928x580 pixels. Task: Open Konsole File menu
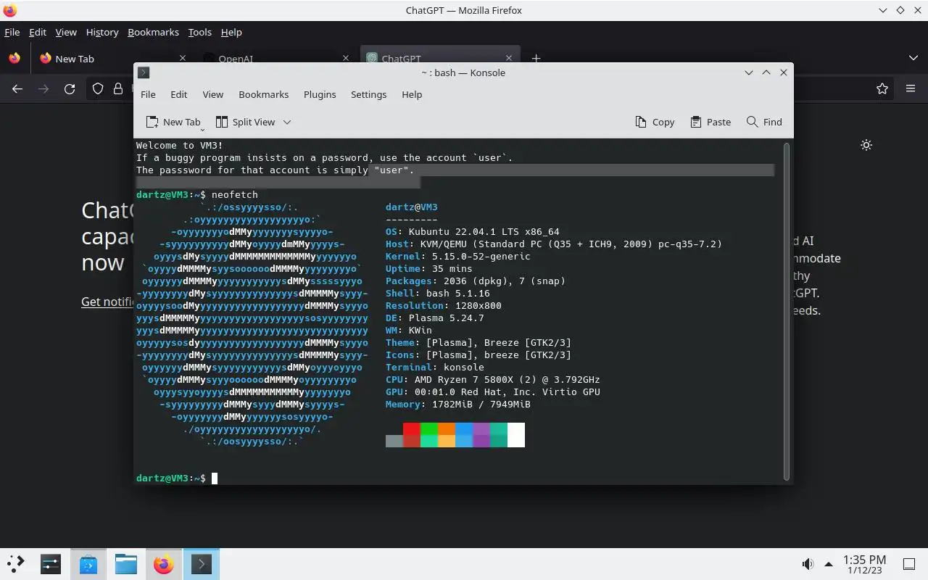148,94
